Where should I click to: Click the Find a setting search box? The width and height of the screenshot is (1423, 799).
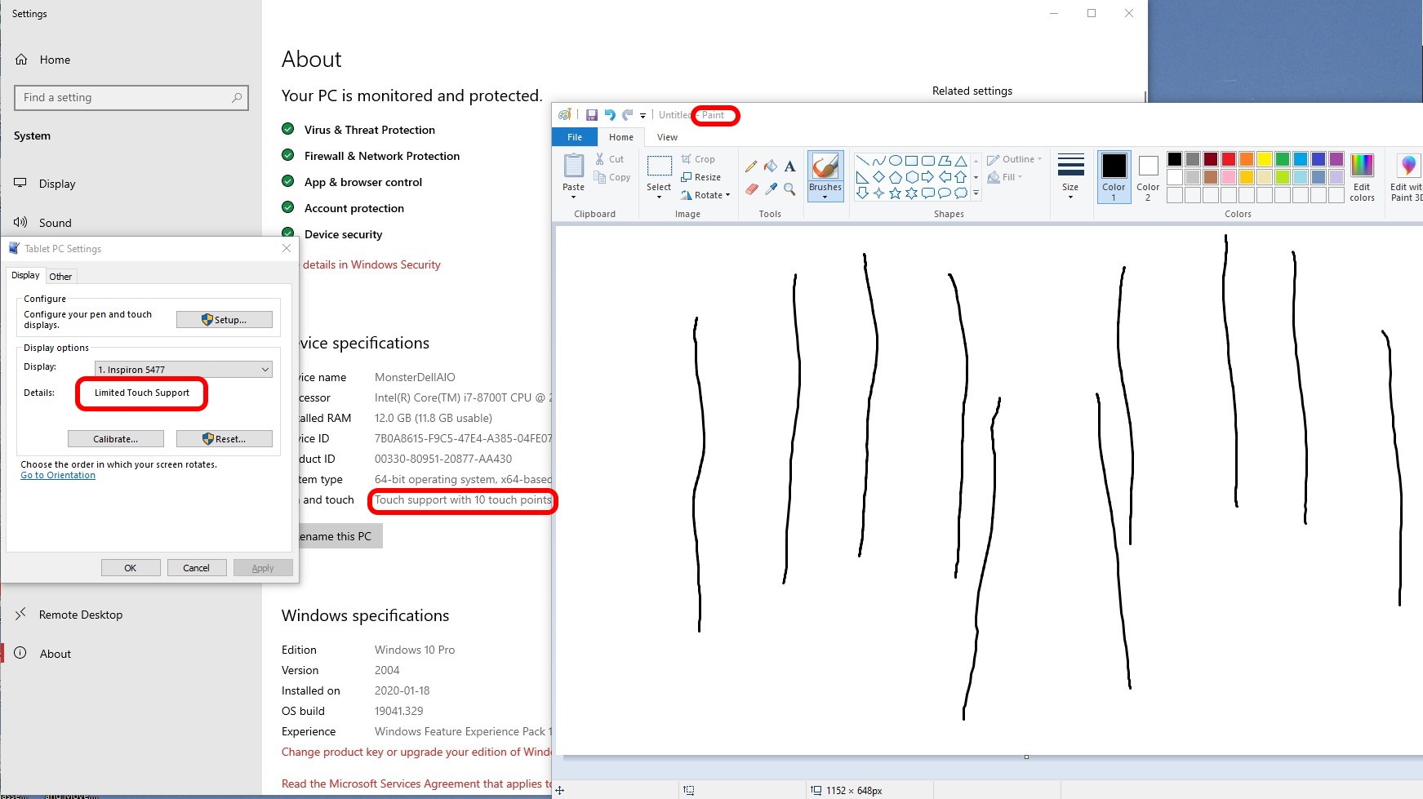131,98
